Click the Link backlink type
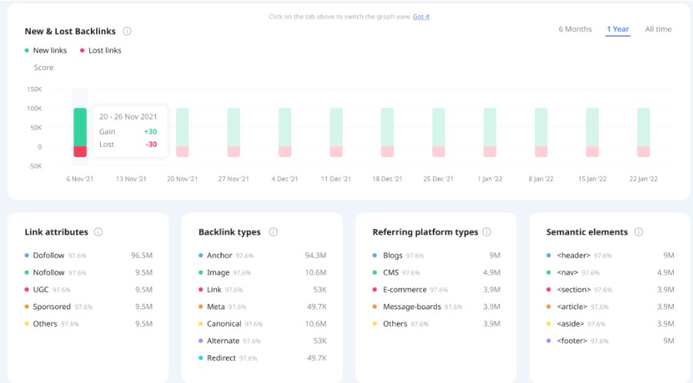Viewport: 693px width, 383px height. tap(262, 290)
